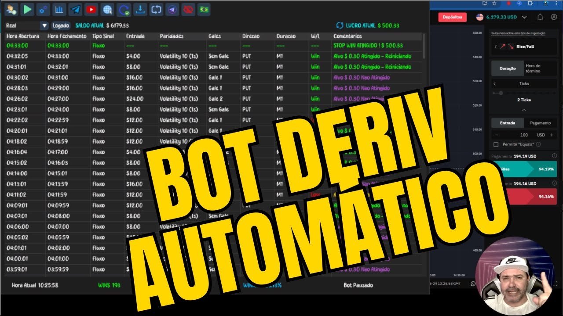
Task: Bookmark page with the browser star icon
Action: pos(494,3)
